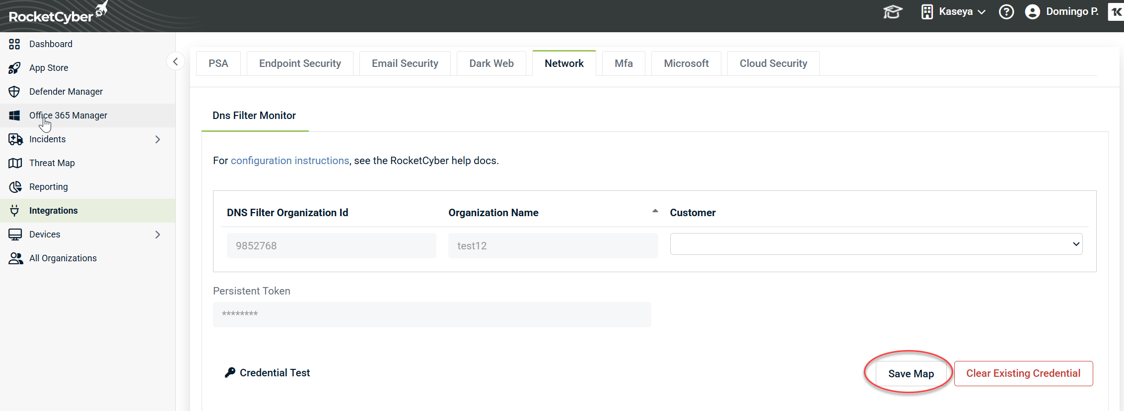Click the Defender Manager shield icon

14,92
